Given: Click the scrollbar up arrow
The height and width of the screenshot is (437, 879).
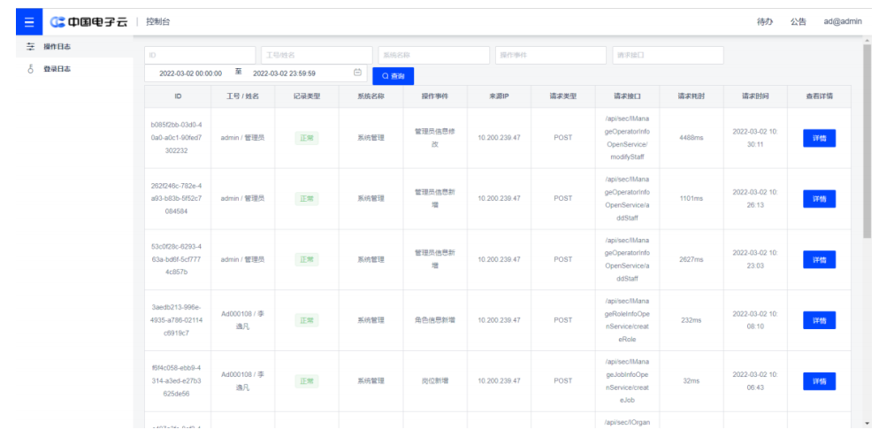Looking at the screenshot, I should (x=867, y=41).
